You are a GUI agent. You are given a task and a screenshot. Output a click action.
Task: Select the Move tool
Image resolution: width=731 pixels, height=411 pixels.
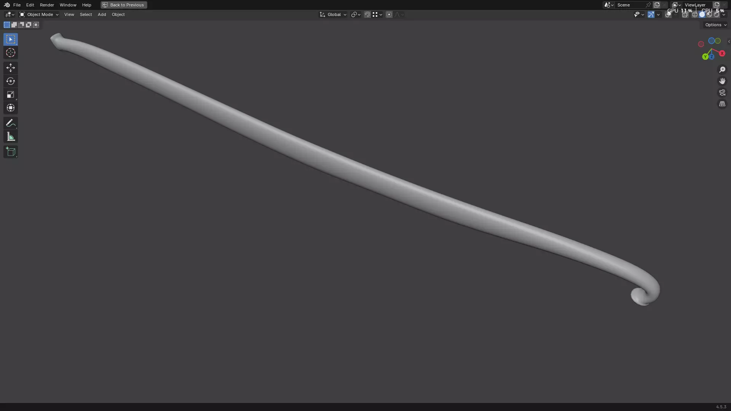[x=11, y=68]
